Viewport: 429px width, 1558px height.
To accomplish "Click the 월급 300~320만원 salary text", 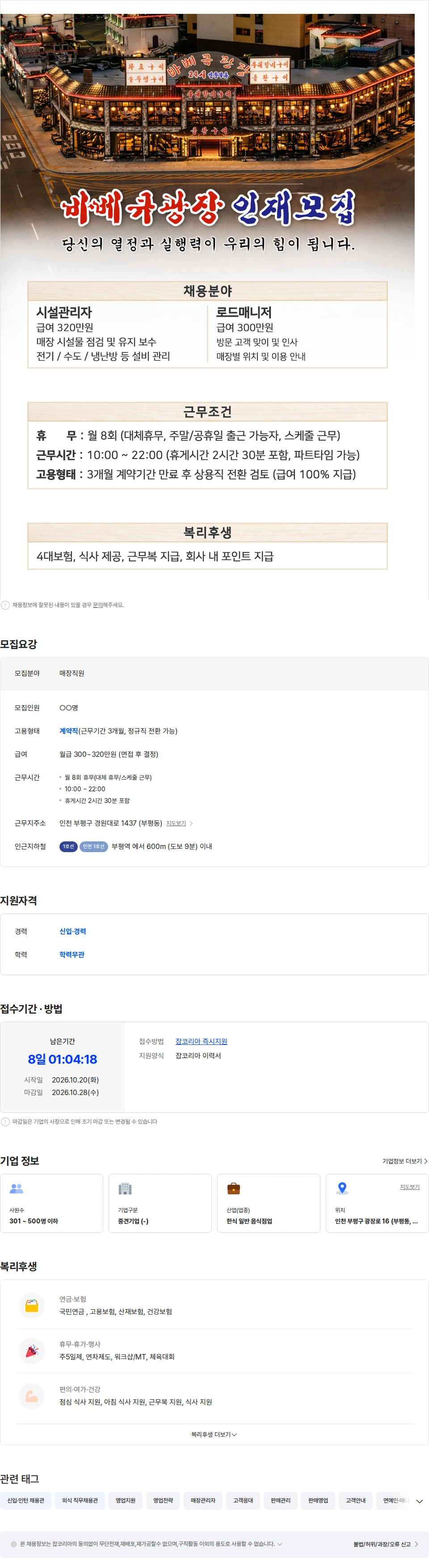I will click(x=109, y=754).
